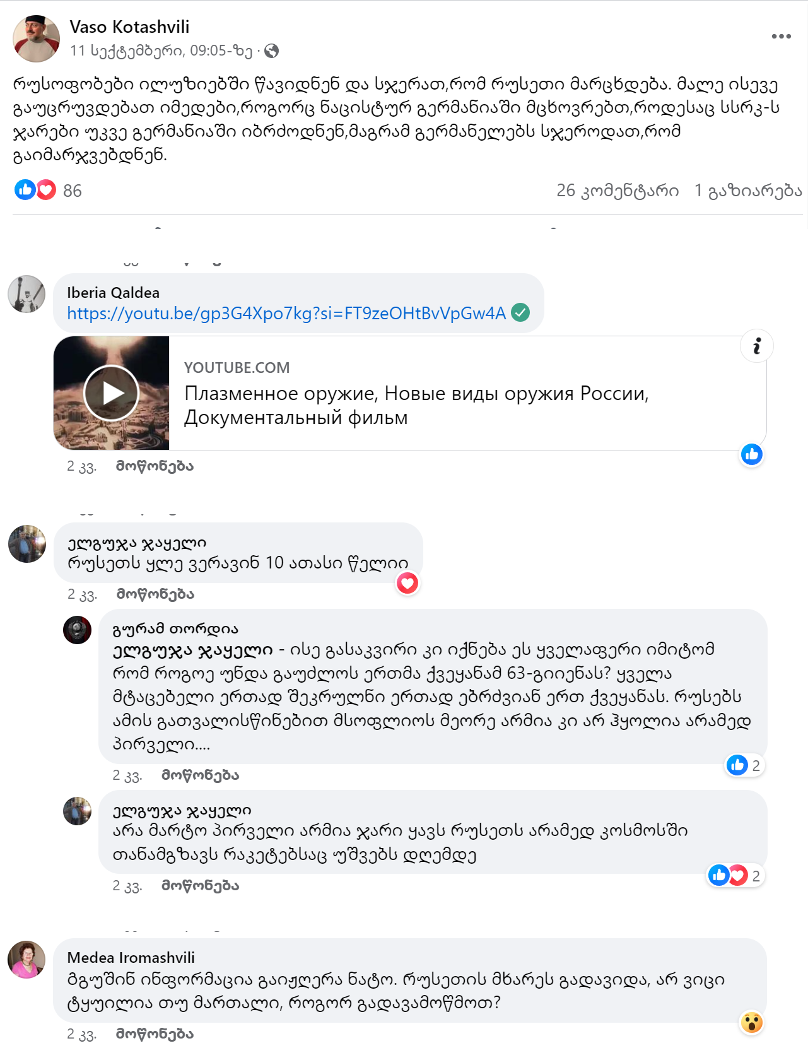
Task: Click the tagged ელგუჯა ჯაყელი name in the reply
Action: pos(193,650)
